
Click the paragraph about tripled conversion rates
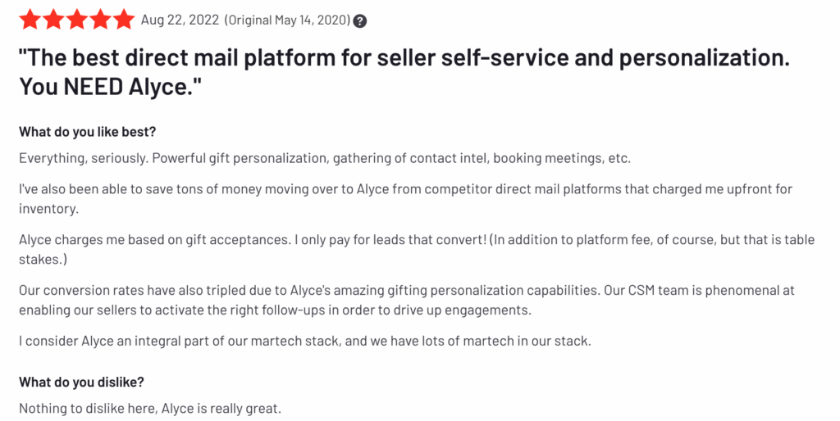[406, 291]
